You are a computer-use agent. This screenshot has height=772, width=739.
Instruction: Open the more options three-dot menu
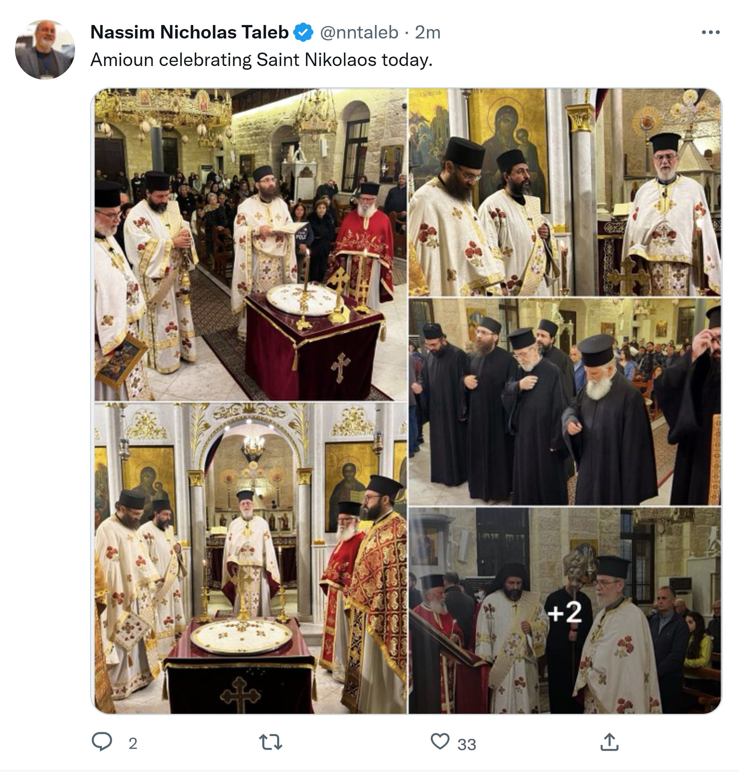(x=710, y=32)
